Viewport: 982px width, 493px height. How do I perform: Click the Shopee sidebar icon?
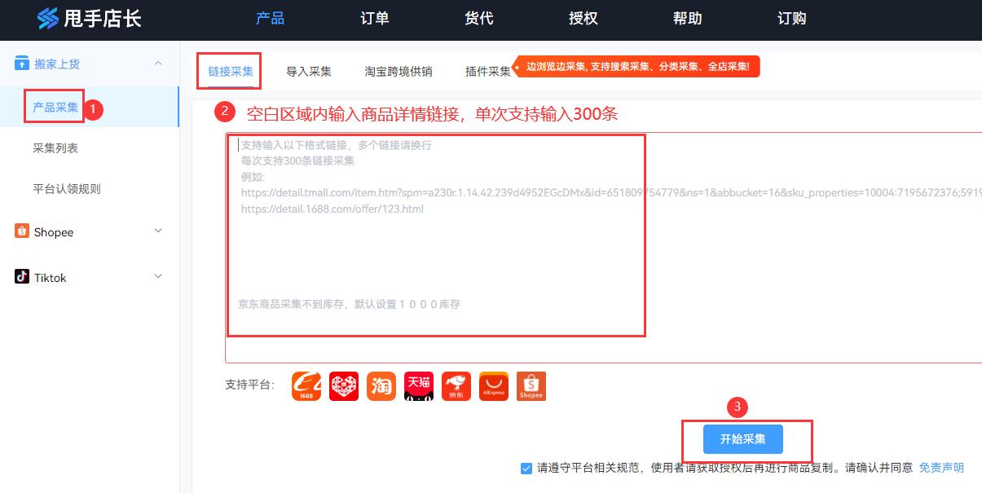tap(21, 231)
